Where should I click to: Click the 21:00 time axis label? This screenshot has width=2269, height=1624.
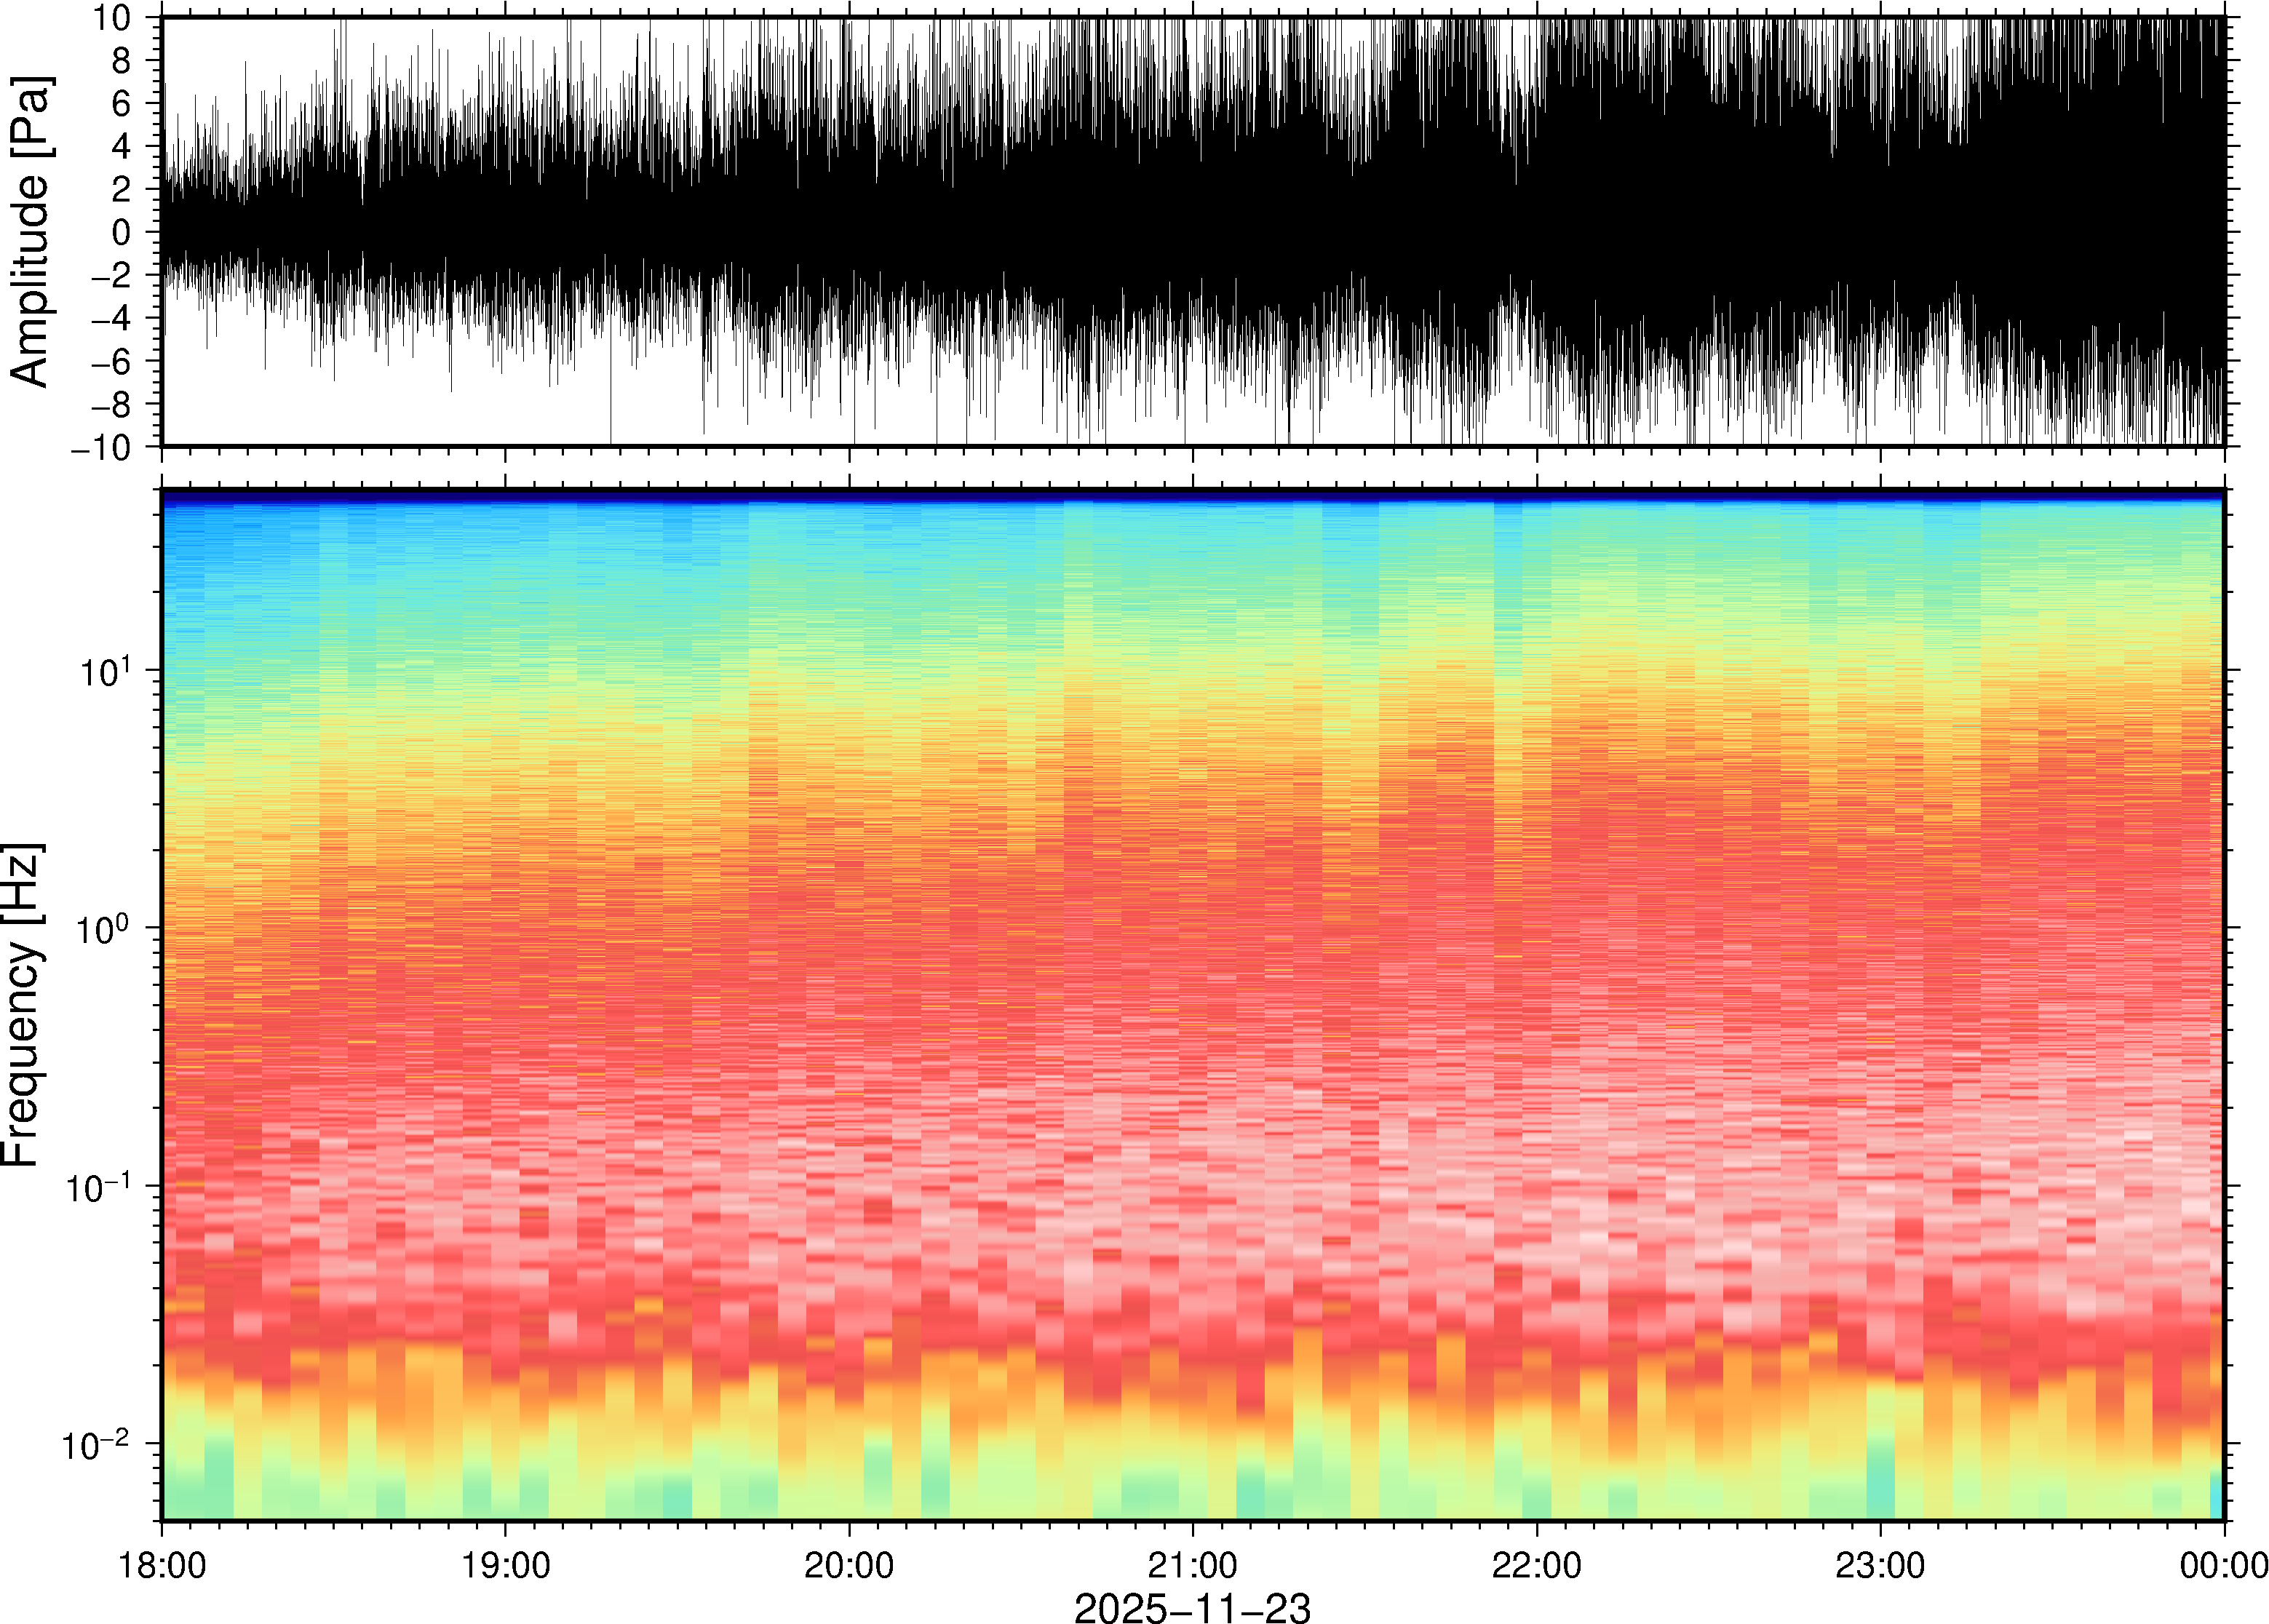coord(1192,1565)
